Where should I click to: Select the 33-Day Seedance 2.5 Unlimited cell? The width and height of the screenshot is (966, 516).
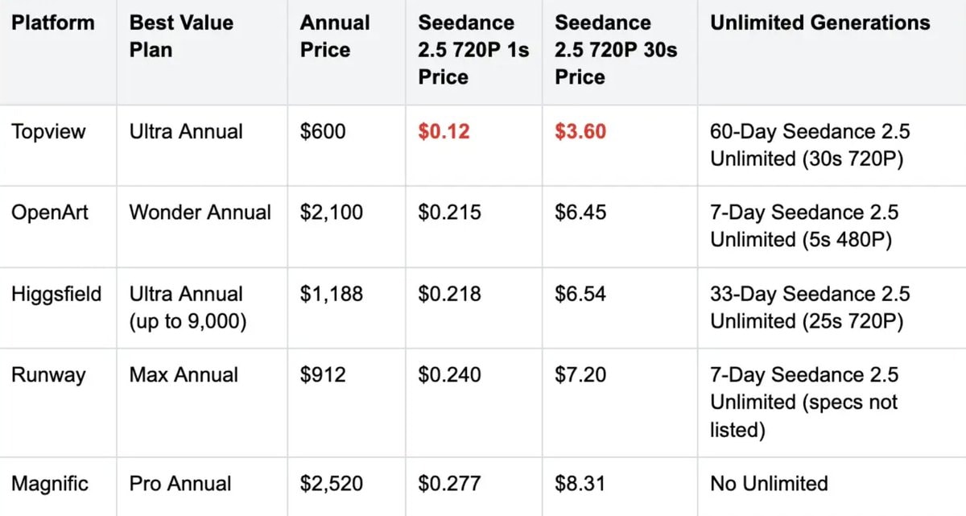click(810, 308)
